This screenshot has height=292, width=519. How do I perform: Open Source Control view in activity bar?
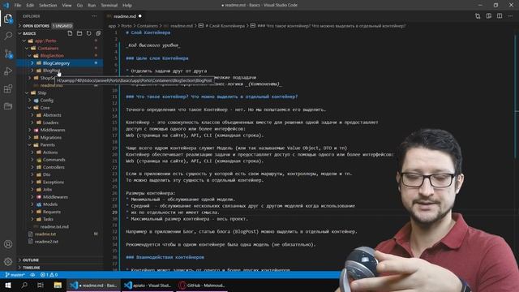(x=8, y=54)
